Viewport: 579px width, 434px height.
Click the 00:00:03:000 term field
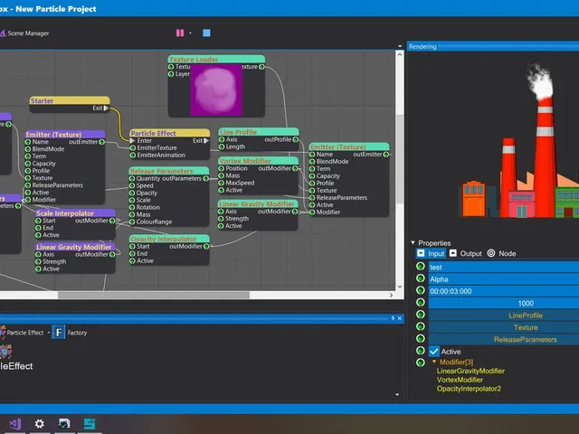[504, 291]
